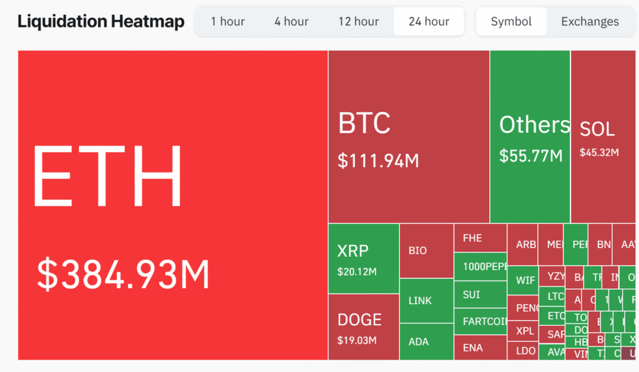Select the ADA heatmap tile

click(x=426, y=341)
